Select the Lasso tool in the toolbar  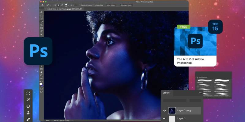click(41, 19)
